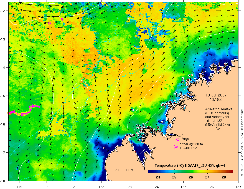Click the magenta drifter track near 119.5 longitude
Image resolution: width=244 pixels, height=189 pixels.
pos(25,110)
